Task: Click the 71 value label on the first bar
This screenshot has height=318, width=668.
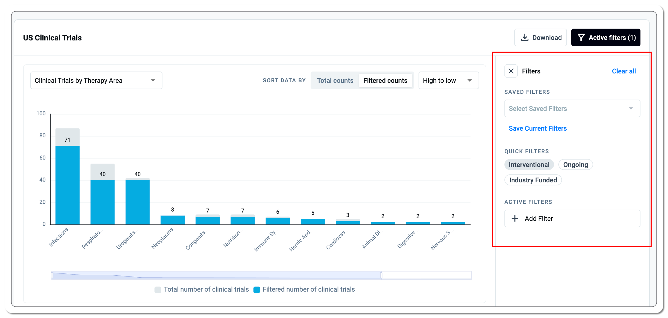Action: point(67,140)
